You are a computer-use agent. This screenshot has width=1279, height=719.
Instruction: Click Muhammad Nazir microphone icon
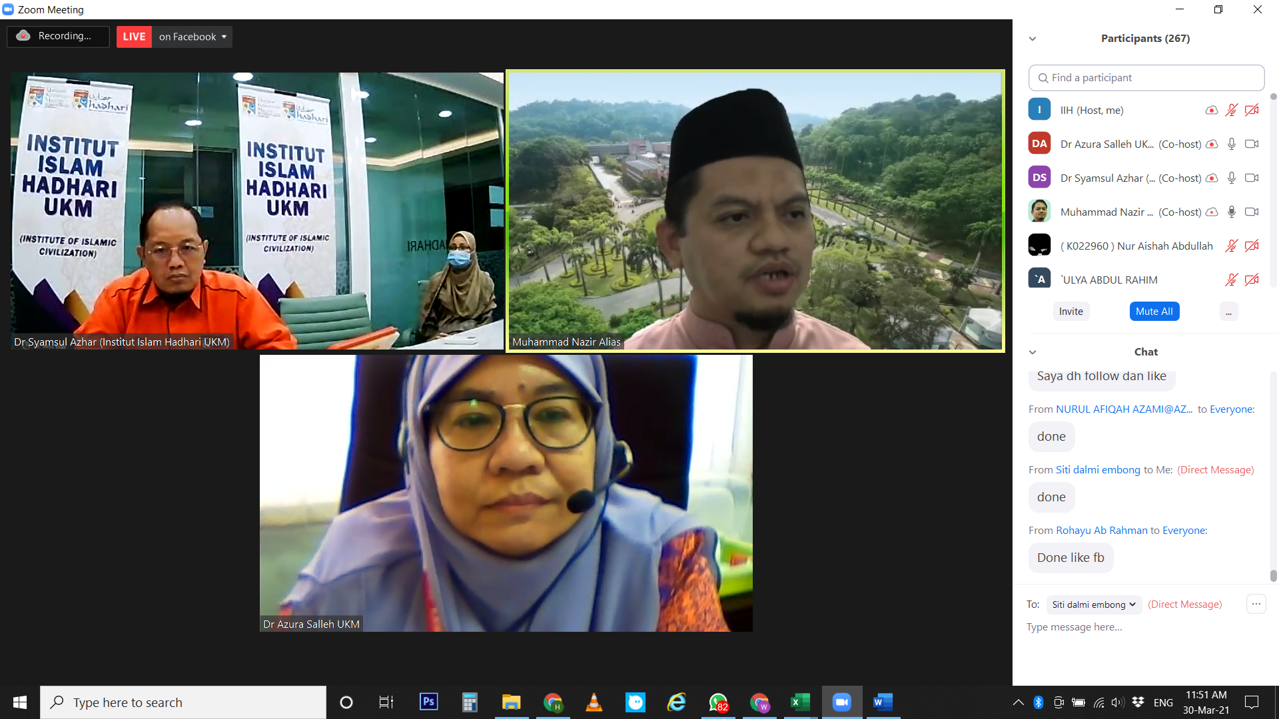(x=1232, y=212)
